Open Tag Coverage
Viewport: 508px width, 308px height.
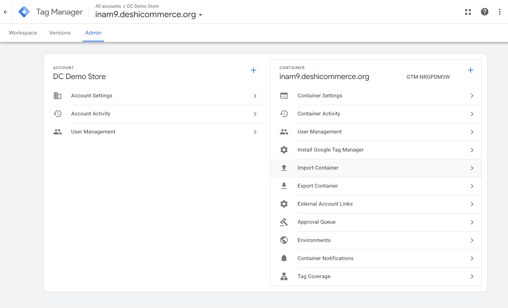click(376, 276)
